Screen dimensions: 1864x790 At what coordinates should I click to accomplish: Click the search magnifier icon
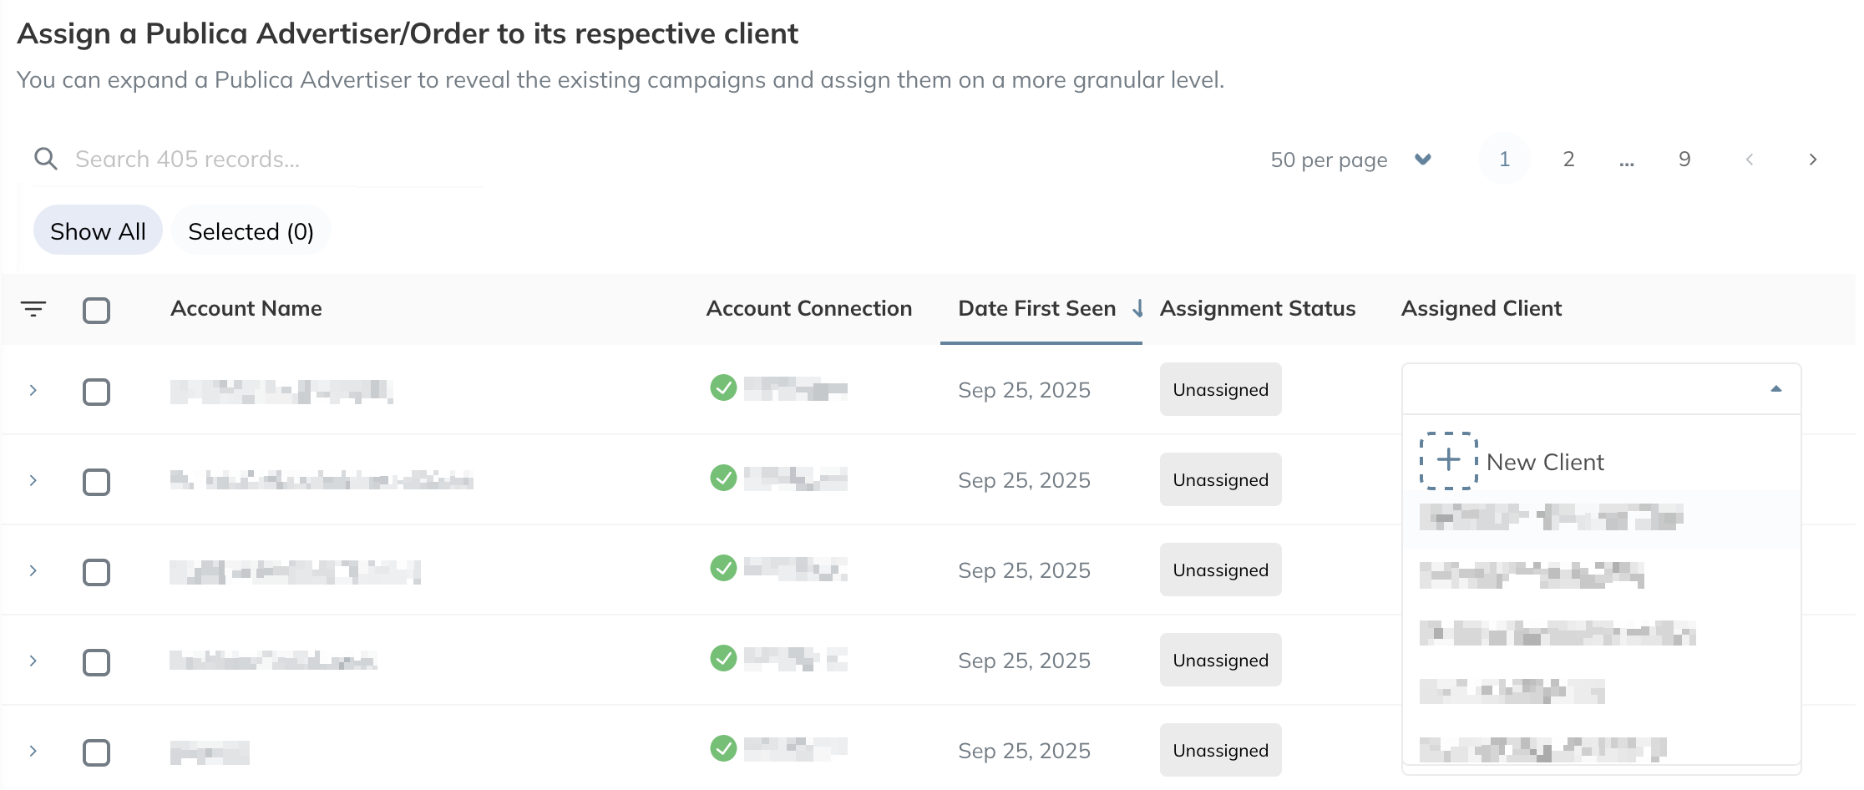click(x=46, y=159)
